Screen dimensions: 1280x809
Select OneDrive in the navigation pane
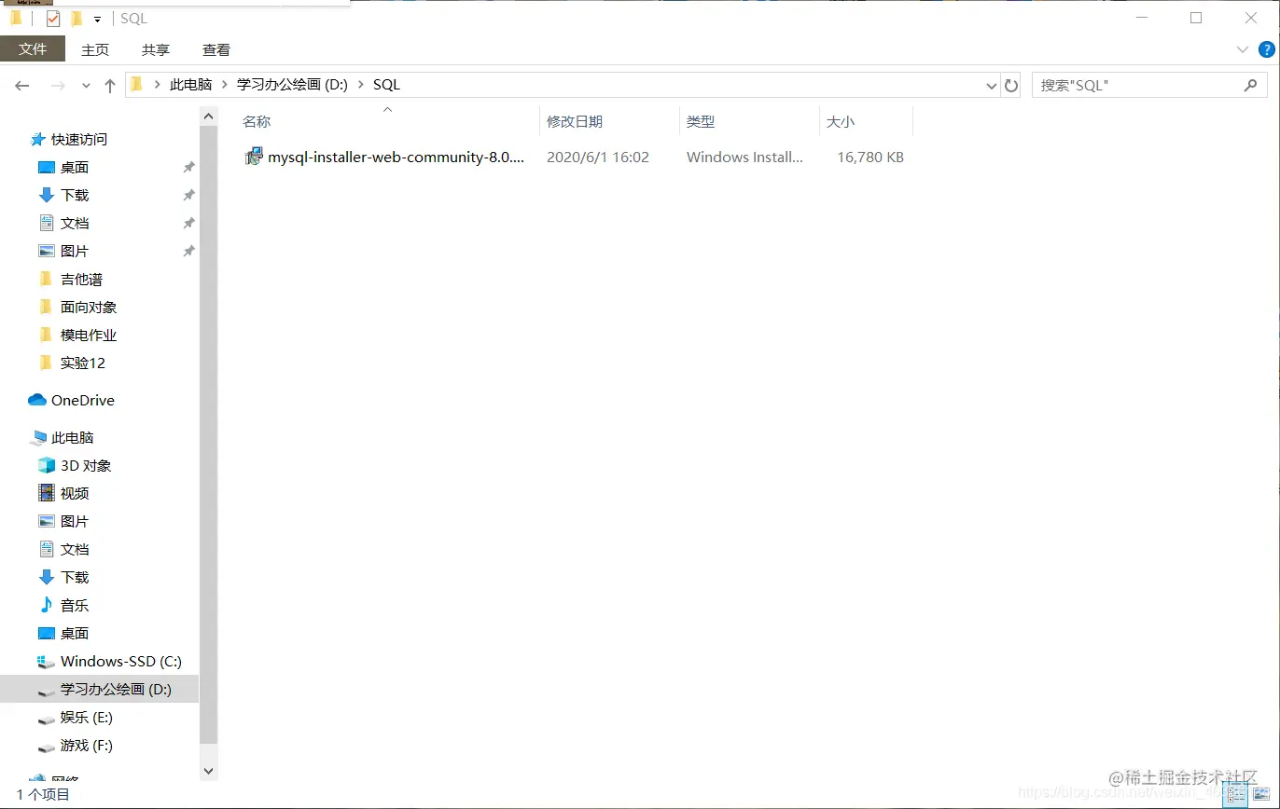click(x=81, y=400)
